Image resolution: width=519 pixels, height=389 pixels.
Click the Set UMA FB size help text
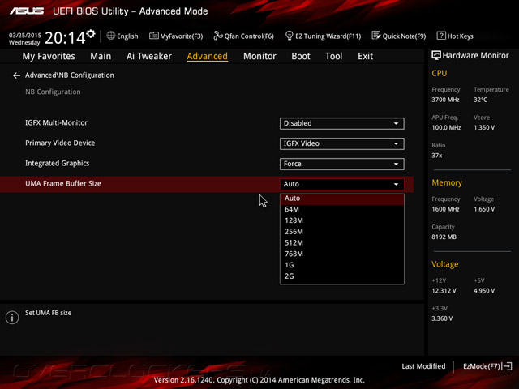(x=49, y=313)
